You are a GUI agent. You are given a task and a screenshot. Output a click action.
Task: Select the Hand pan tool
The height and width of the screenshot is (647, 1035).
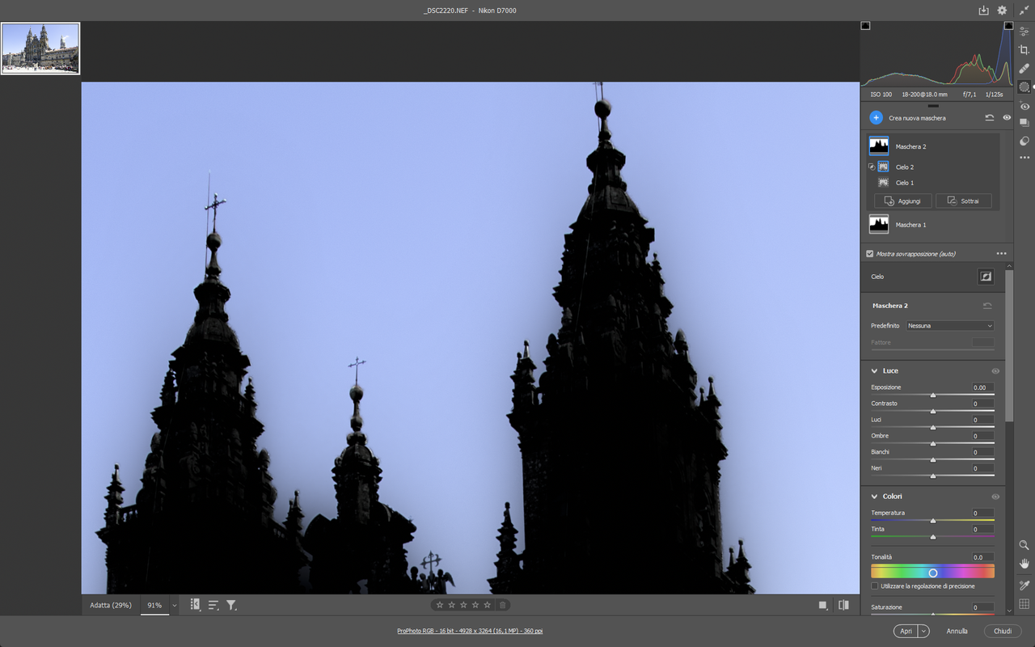click(x=1024, y=564)
